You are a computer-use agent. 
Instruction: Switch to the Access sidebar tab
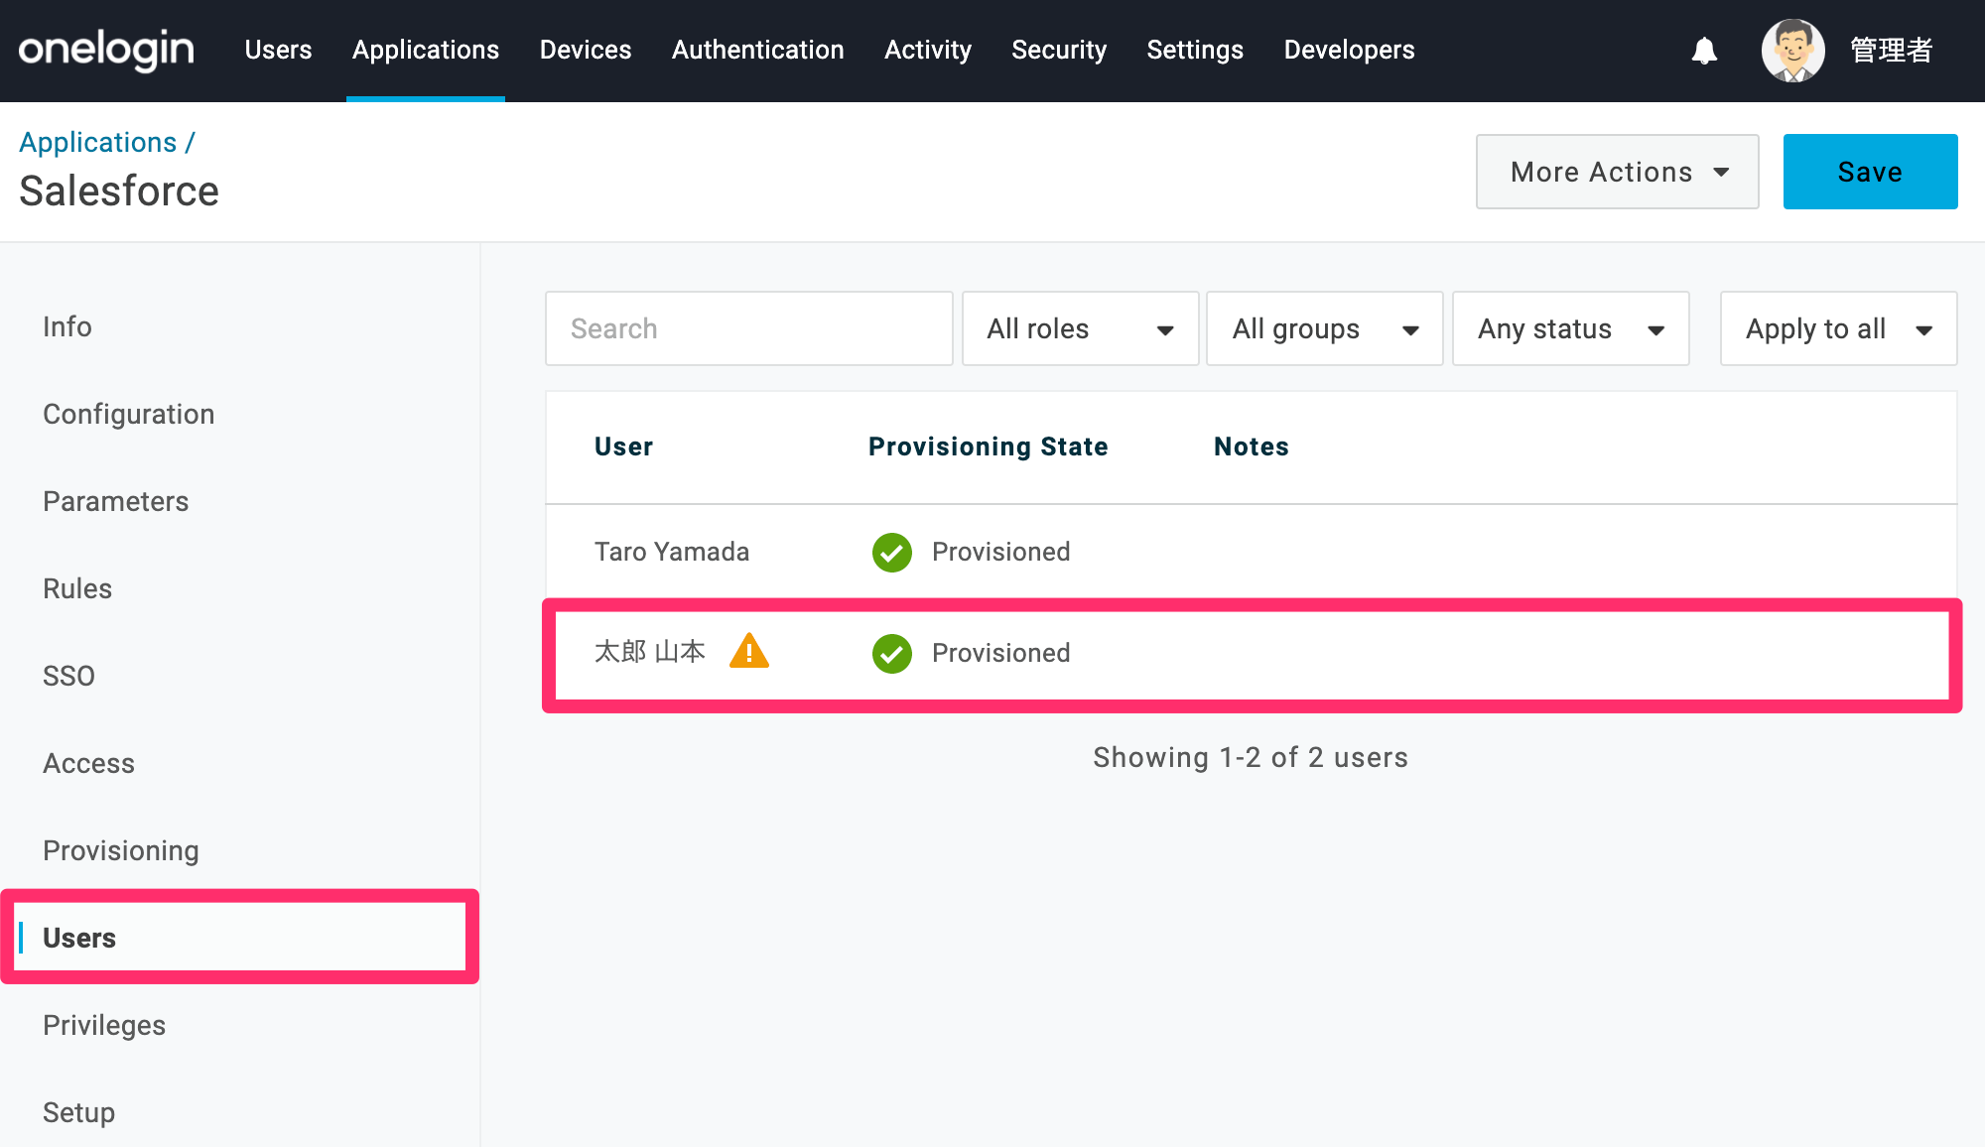click(89, 763)
